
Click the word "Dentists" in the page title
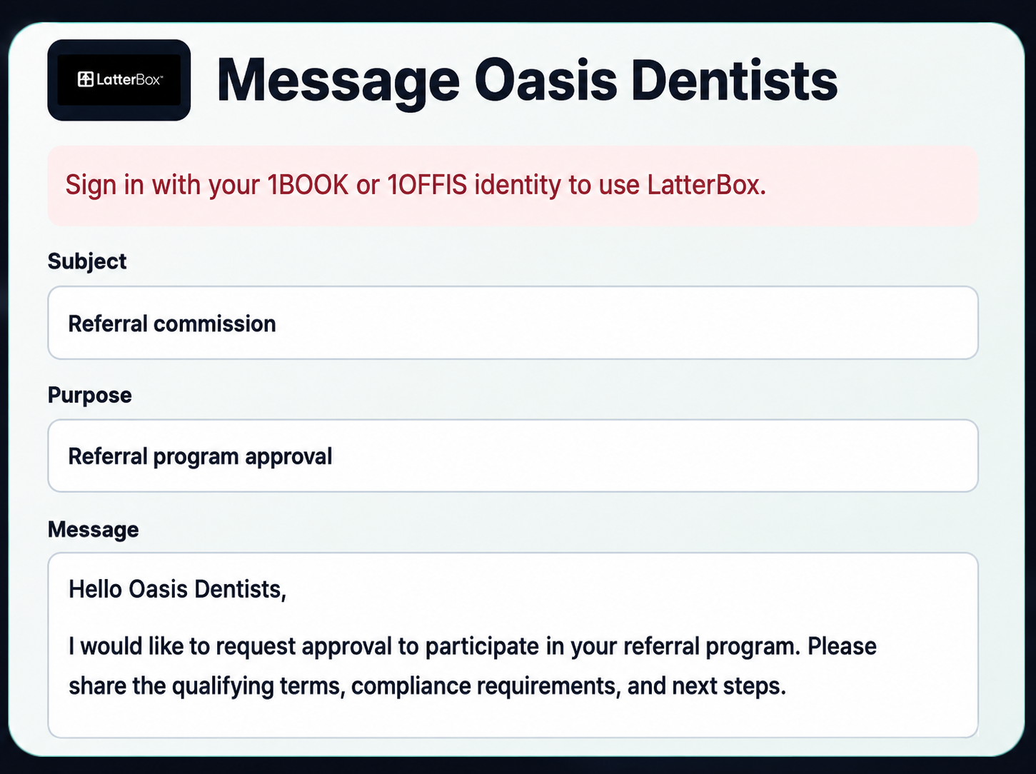point(735,80)
